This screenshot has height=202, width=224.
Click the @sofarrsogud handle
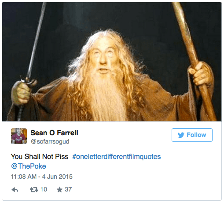(50, 141)
